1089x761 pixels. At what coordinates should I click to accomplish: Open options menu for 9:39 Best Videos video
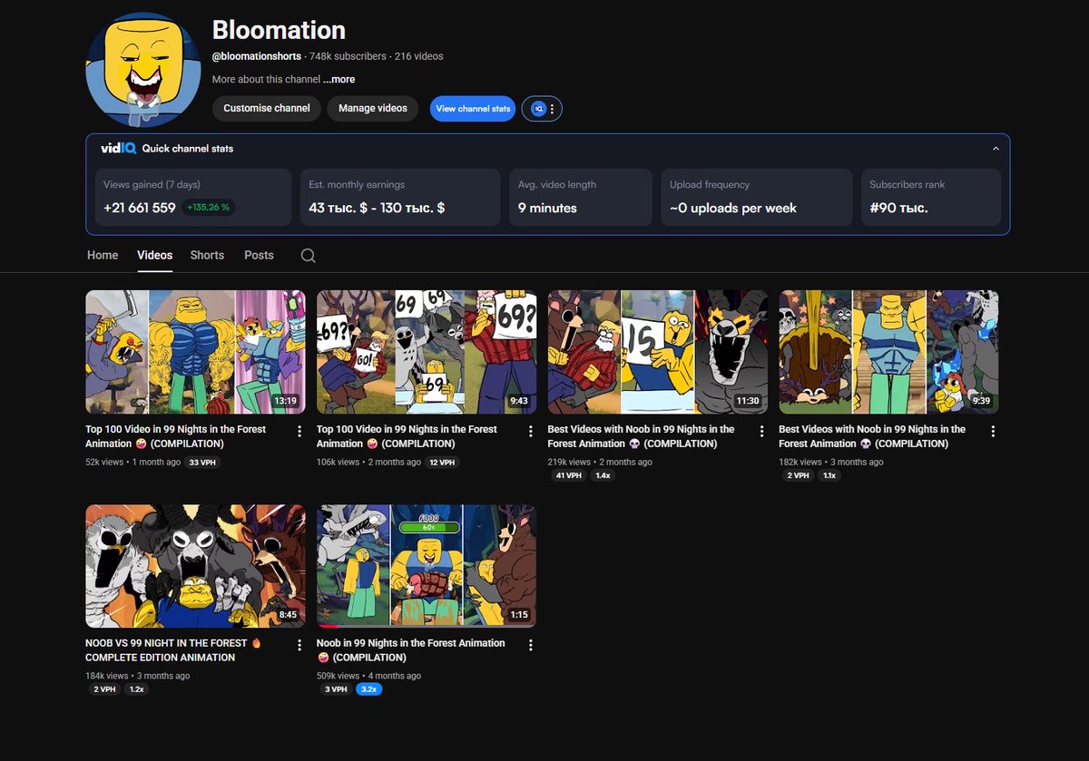pos(993,432)
